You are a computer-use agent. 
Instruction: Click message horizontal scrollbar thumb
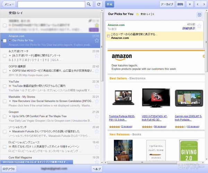[142, 162]
